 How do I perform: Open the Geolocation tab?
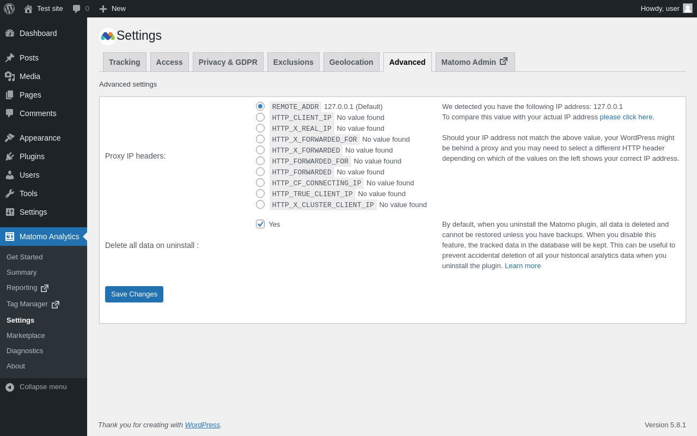tap(351, 62)
